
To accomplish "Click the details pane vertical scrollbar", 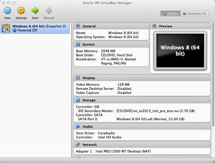I will (213, 75).
